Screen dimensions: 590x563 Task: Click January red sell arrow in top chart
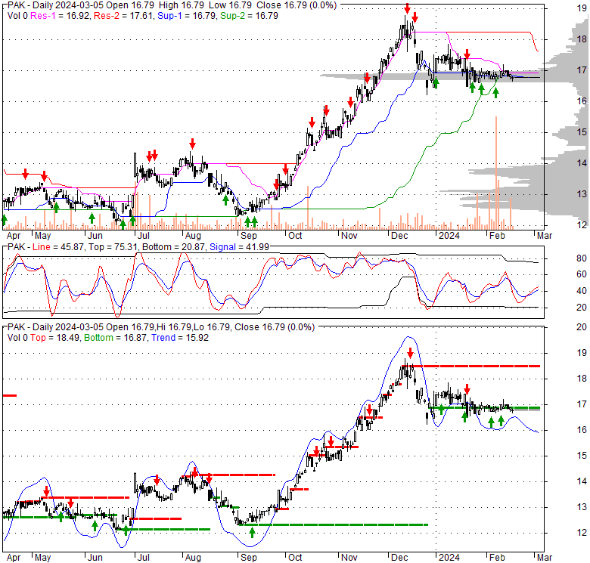pos(467,54)
